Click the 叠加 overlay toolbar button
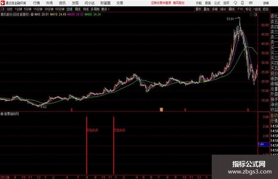278x179 pixels. (207, 9)
